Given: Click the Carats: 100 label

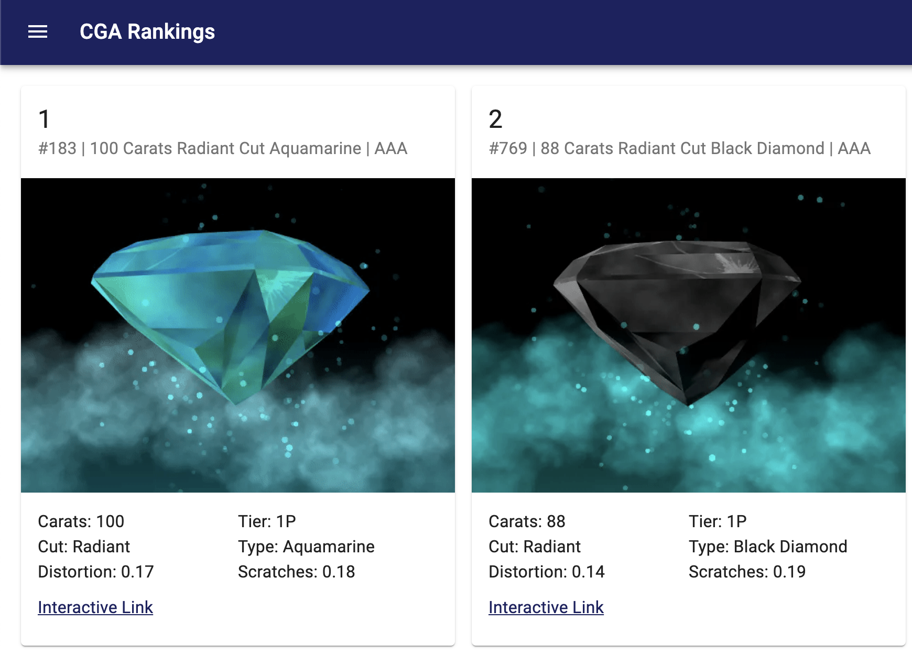Looking at the screenshot, I should click(x=81, y=521).
